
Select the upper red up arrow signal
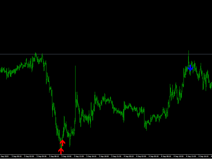click(x=63, y=143)
